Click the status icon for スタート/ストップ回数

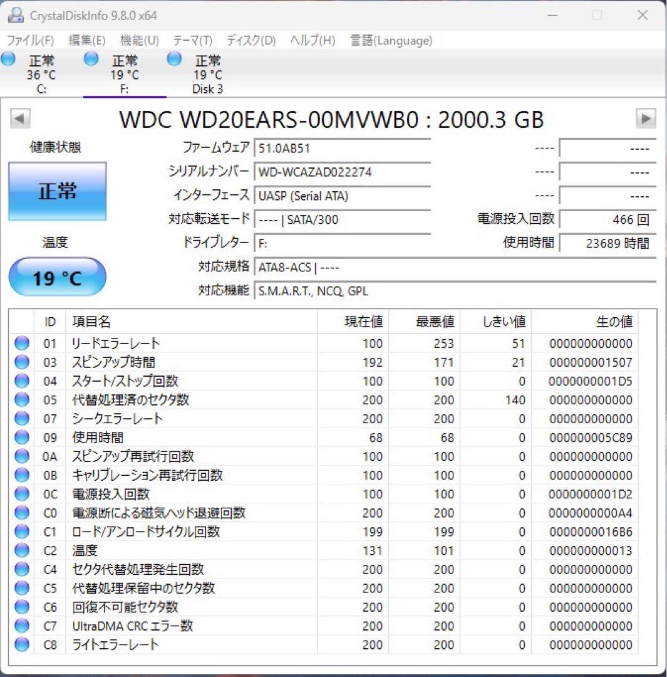click(x=21, y=381)
